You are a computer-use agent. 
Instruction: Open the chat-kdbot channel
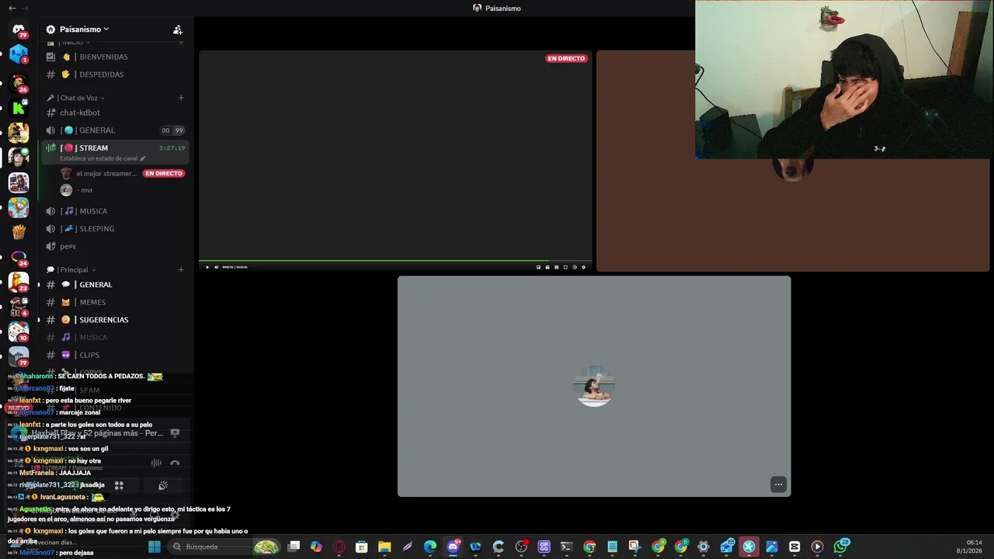(x=114, y=113)
